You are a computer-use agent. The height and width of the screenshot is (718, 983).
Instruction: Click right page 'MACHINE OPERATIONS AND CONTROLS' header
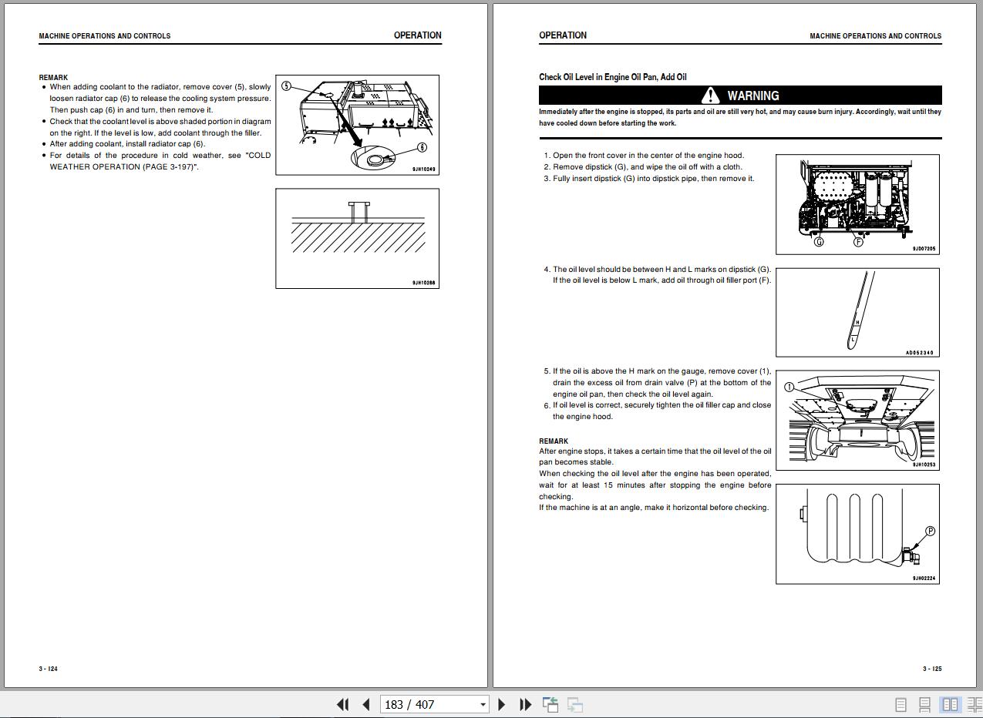click(x=875, y=36)
